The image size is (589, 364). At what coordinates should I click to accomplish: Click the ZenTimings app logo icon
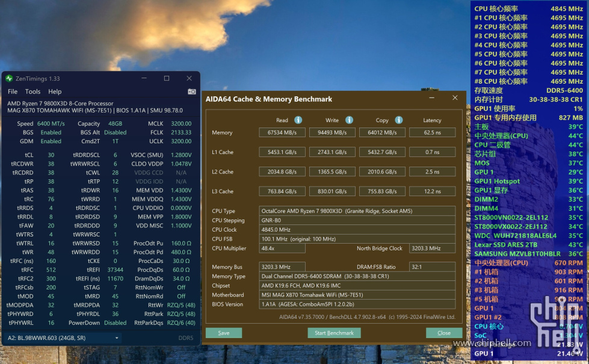coord(9,78)
